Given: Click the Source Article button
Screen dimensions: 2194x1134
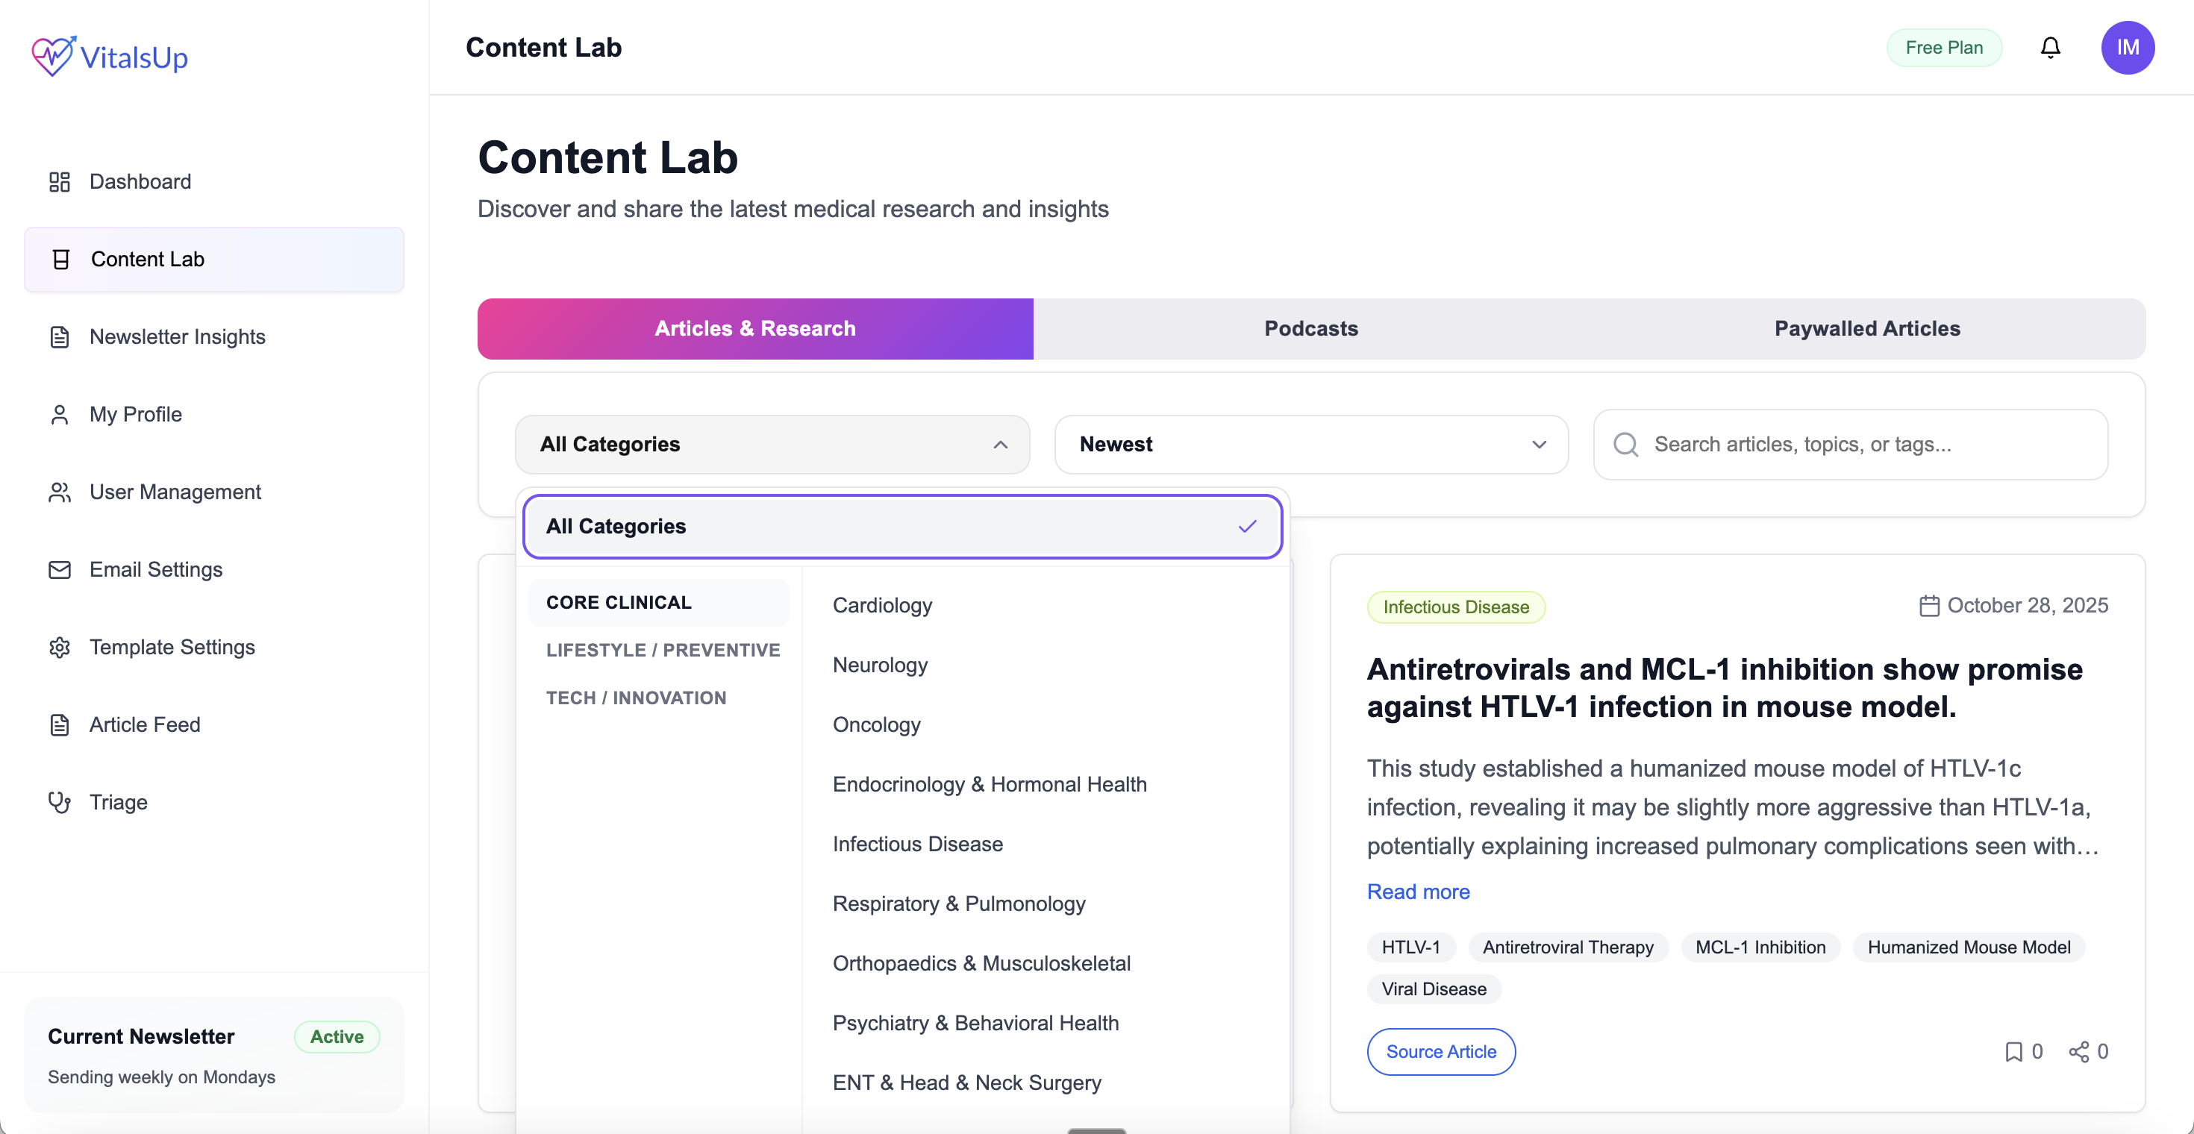Looking at the screenshot, I should point(1440,1051).
